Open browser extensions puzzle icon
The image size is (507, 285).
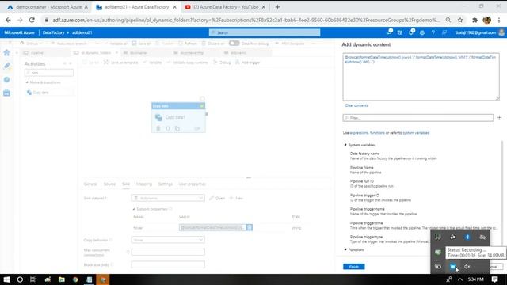pos(475,20)
